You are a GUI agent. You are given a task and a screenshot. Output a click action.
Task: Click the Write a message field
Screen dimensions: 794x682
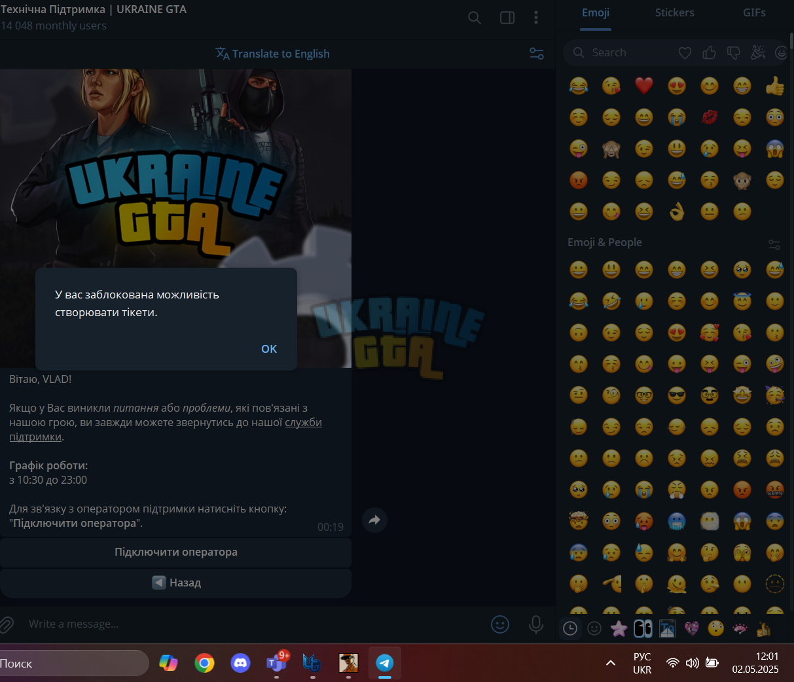coord(255,624)
